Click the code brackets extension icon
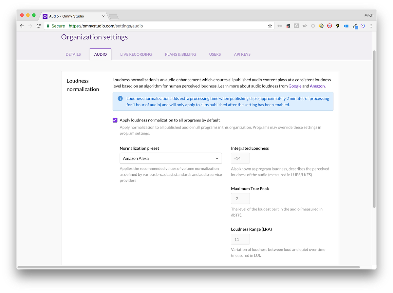The image size is (393, 293). coord(305,26)
